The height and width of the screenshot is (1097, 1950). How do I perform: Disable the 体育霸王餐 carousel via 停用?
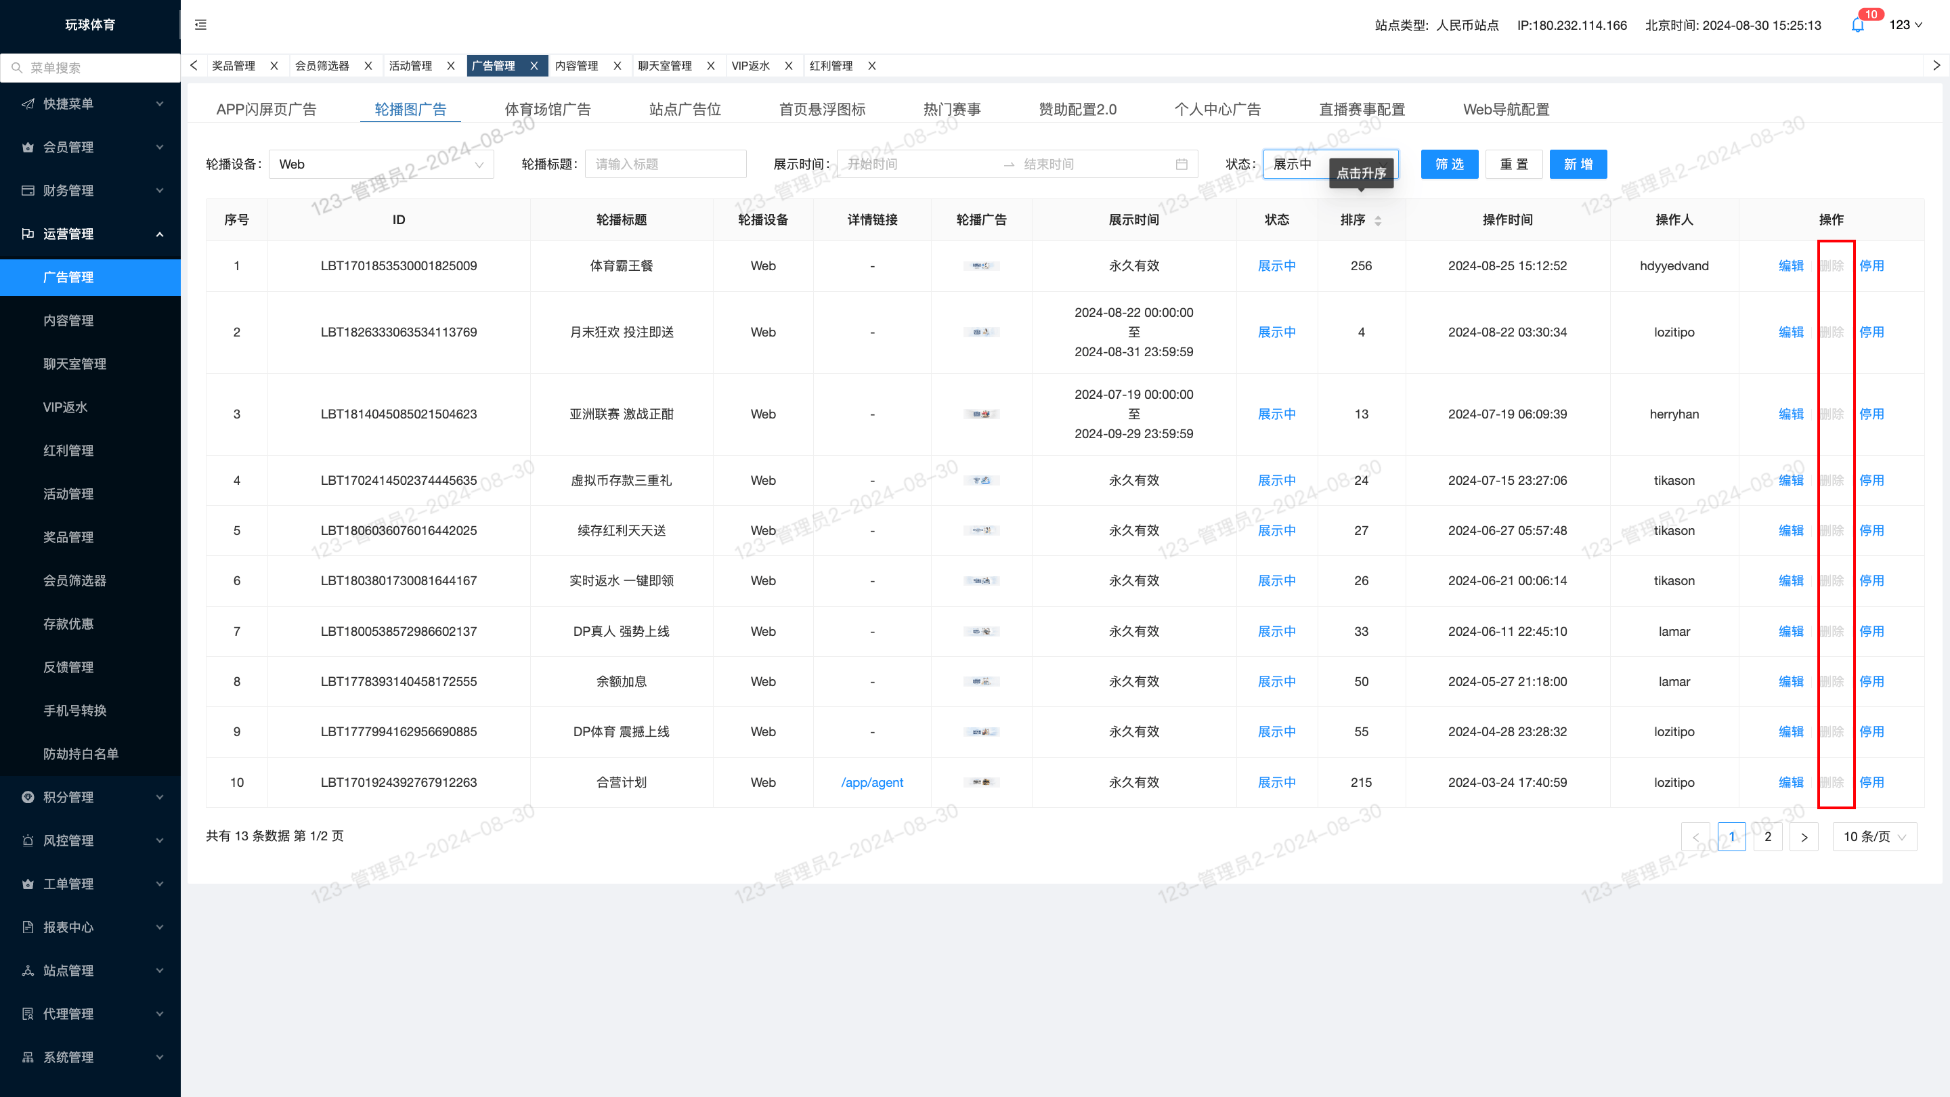(1871, 265)
